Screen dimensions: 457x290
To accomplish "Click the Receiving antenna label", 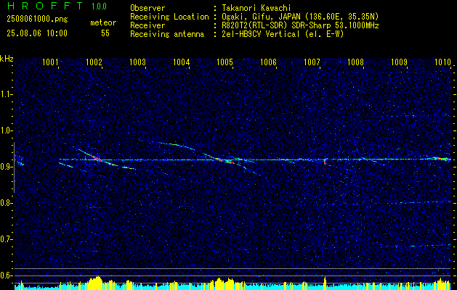I will [167, 34].
